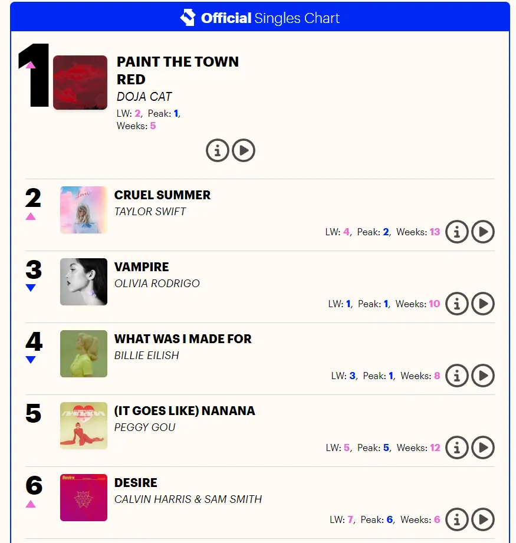Show info for Cruel Summer
The height and width of the screenshot is (543, 516).
tap(457, 232)
